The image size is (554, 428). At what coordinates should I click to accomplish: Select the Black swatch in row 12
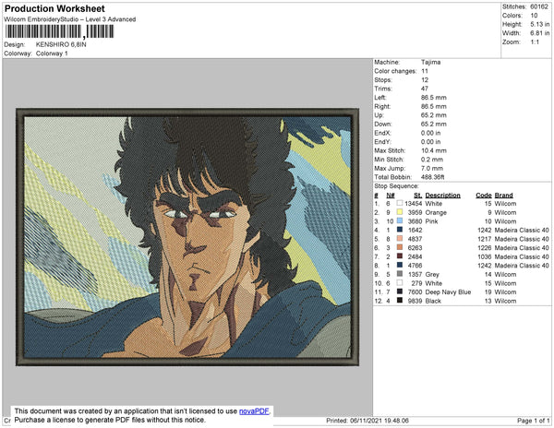click(400, 301)
